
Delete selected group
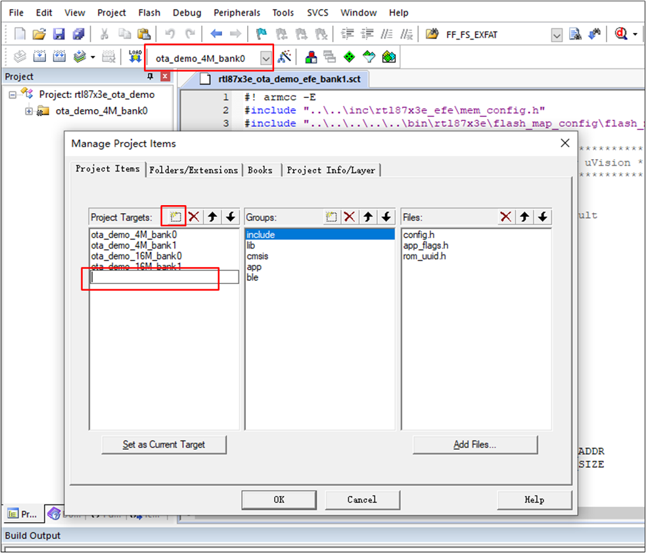[x=350, y=217]
